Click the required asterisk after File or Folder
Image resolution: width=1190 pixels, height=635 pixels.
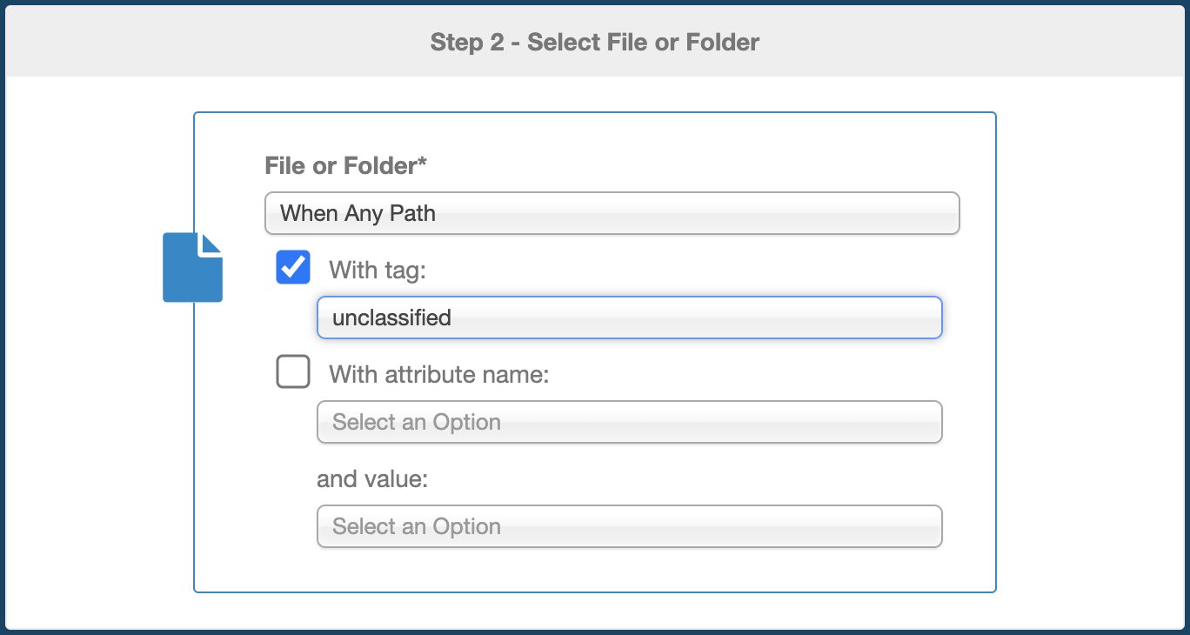(422, 162)
